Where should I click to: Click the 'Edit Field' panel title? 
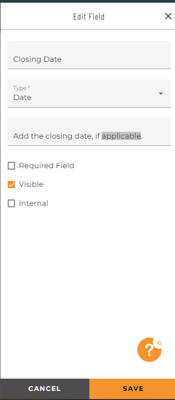pos(89,16)
